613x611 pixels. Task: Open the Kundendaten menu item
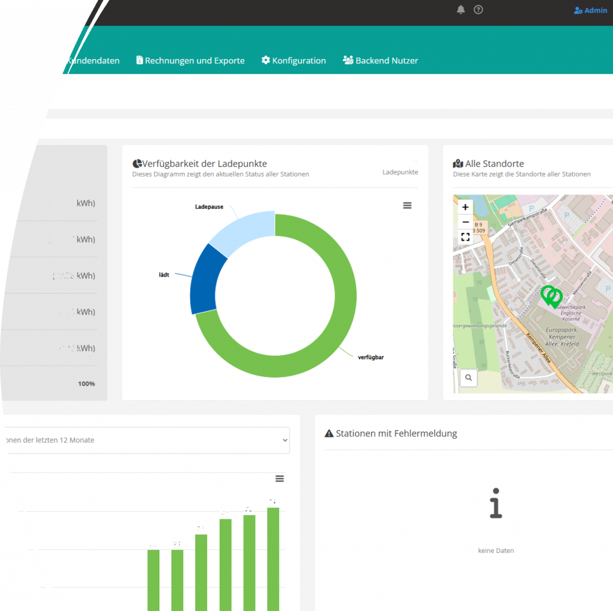coord(92,60)
